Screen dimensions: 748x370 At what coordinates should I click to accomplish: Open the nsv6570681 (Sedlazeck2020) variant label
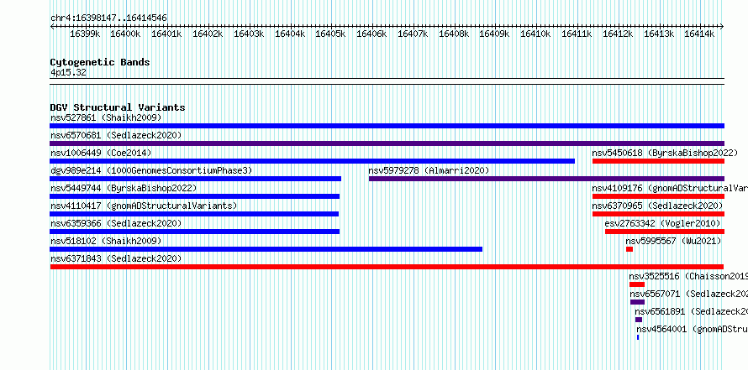click(116, 135)
